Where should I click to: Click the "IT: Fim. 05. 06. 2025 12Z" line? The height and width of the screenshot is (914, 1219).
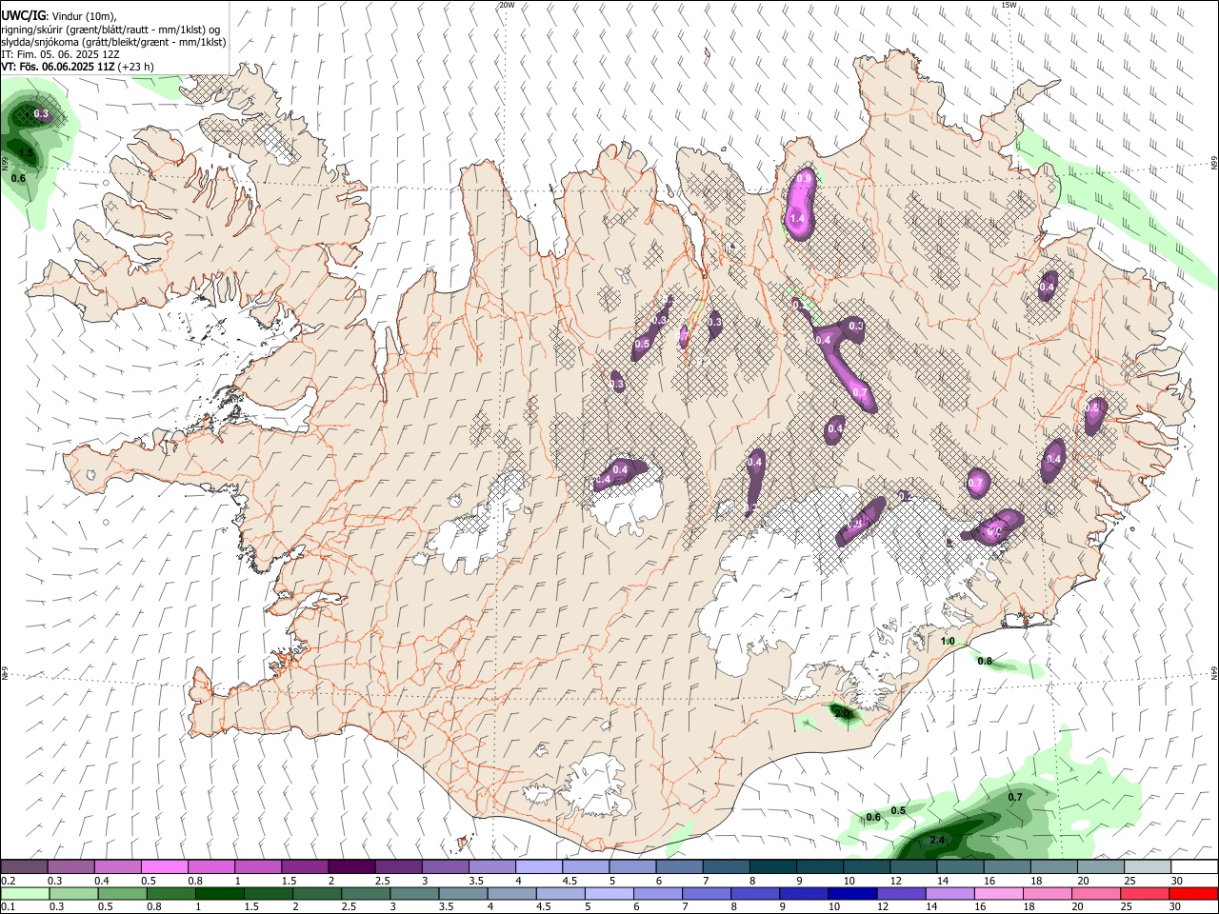click(60, 54)
